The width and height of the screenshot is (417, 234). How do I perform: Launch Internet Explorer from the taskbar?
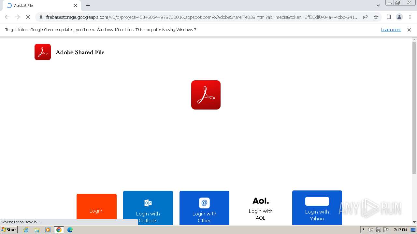click(x=26, y=230)
